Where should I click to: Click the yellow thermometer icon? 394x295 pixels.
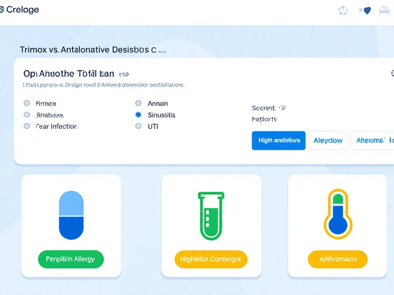pos(337,213)
